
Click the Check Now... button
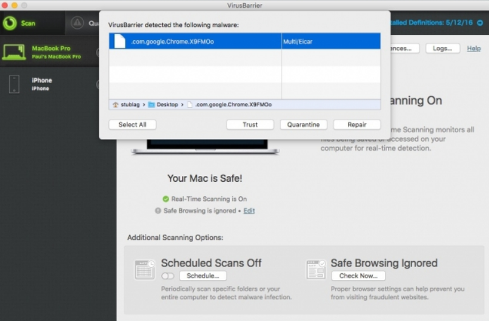[x=358, y=276]
